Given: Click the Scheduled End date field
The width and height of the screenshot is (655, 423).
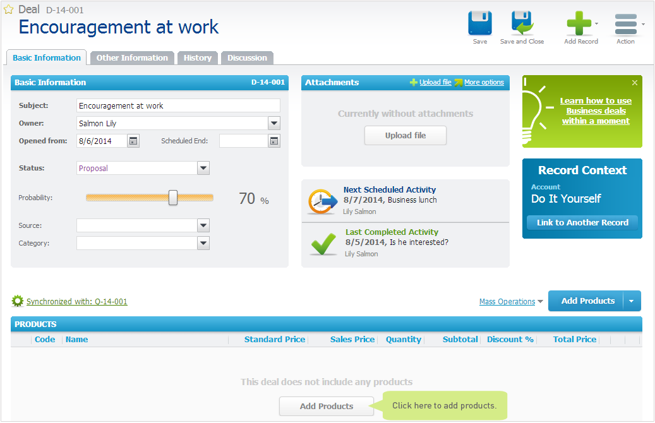Looking at the screenshot, I should (244, 141).
